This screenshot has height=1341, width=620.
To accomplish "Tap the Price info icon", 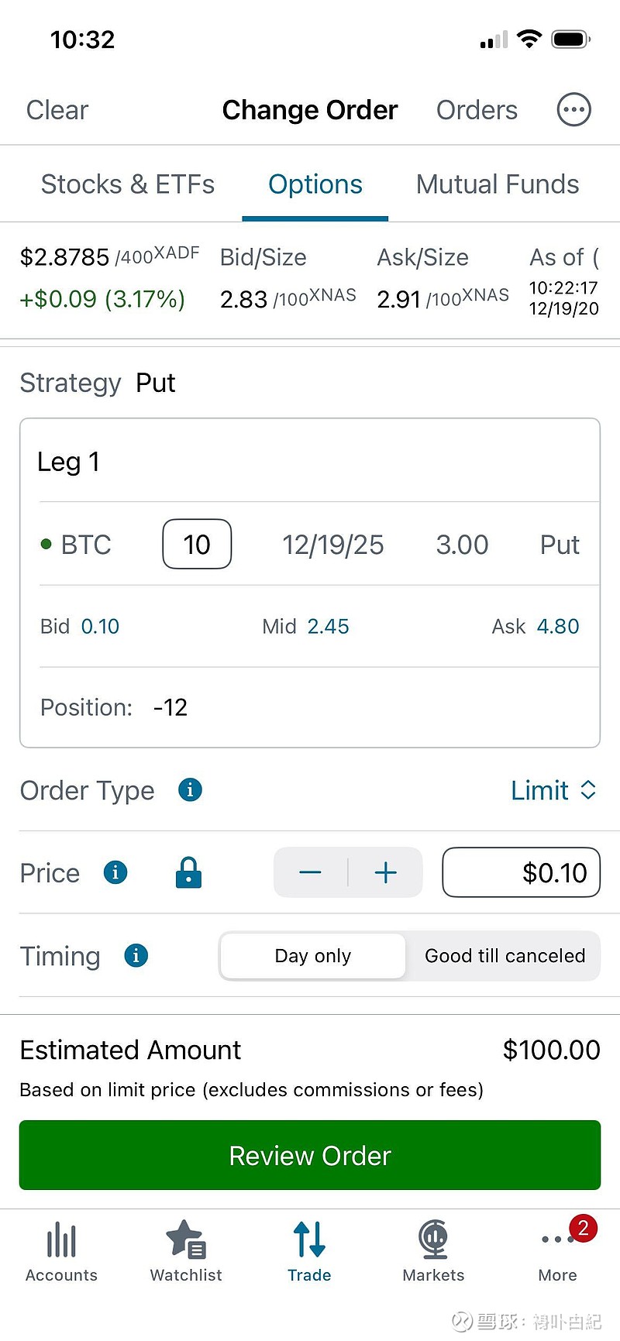I will tap(115, 872).
